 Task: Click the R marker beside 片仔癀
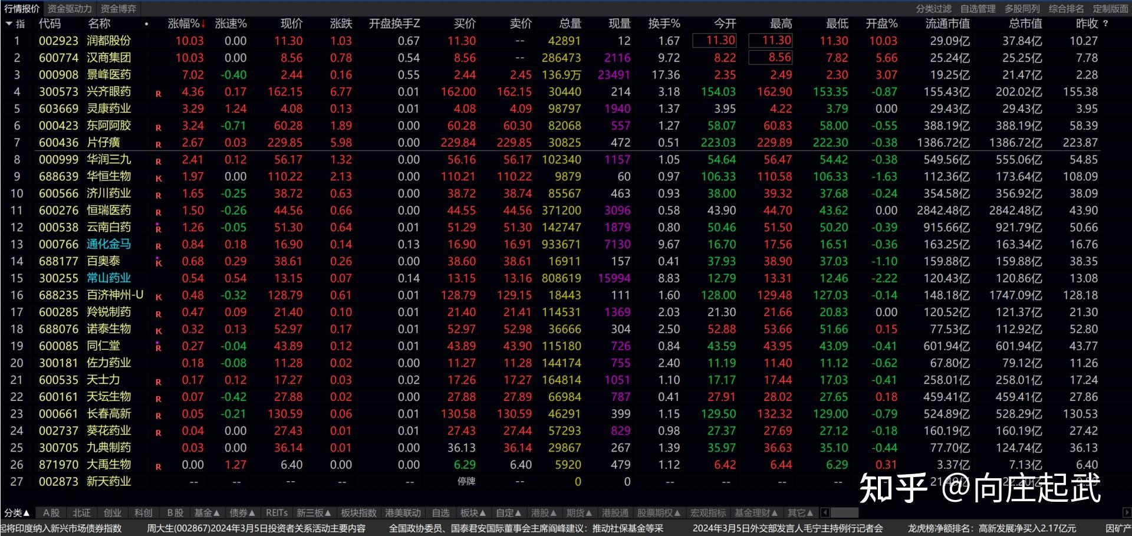158,144
